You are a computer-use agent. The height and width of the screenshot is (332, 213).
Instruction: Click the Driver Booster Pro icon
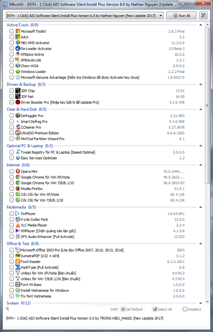(x=18, y=102)
